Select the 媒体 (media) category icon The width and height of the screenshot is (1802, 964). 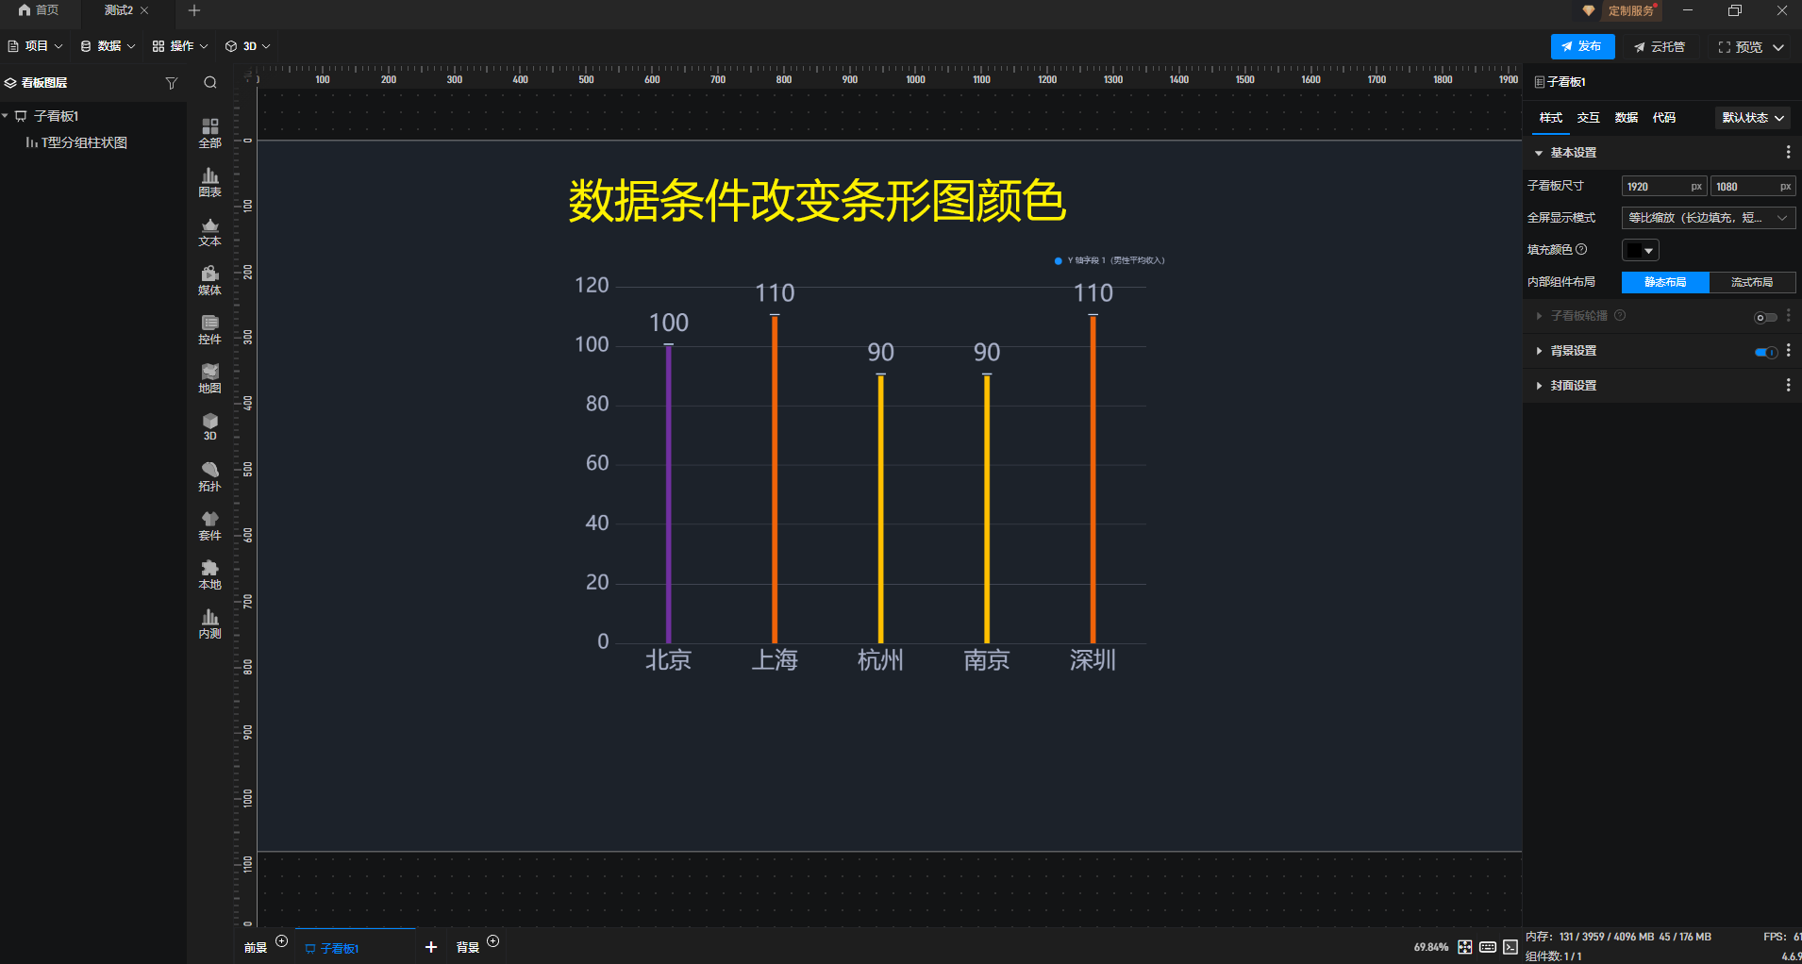point(209,279)
